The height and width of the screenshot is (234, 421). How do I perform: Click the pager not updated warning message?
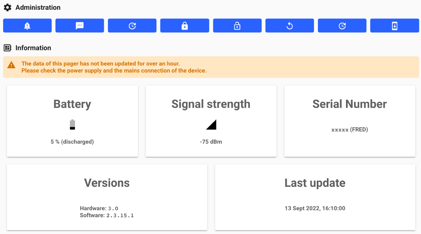[114, 67]
